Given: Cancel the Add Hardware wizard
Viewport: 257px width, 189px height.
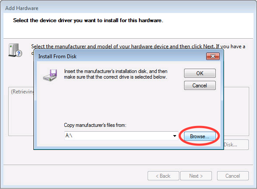Looking at the screenshot, I should (x=233, y=176).
